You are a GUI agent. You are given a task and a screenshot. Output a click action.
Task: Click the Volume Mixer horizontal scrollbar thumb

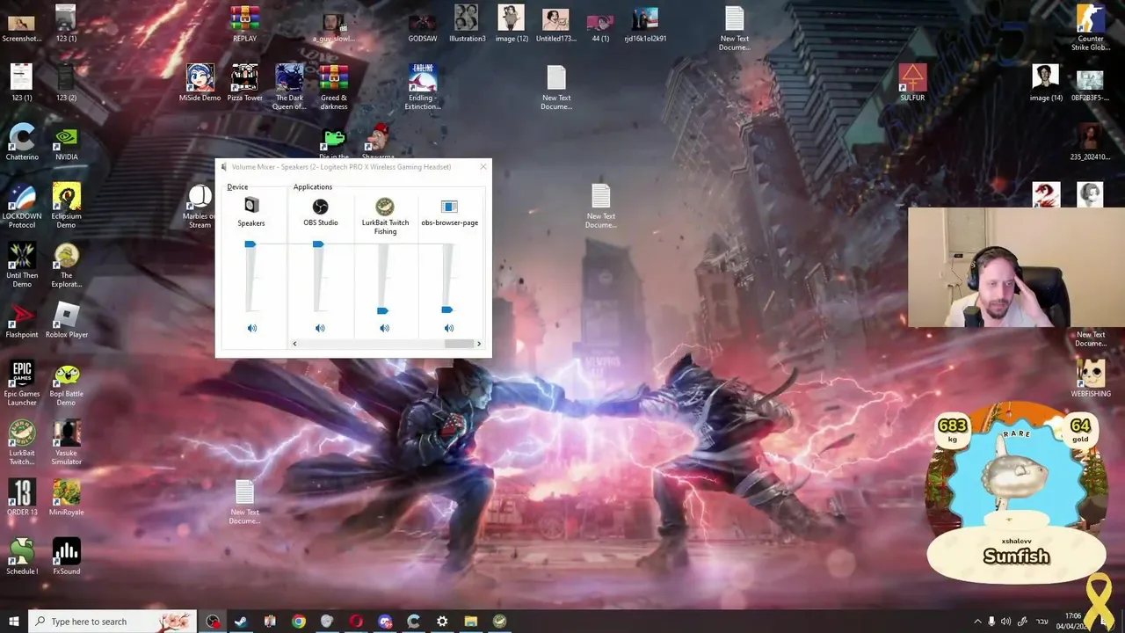tap(459, 344)
